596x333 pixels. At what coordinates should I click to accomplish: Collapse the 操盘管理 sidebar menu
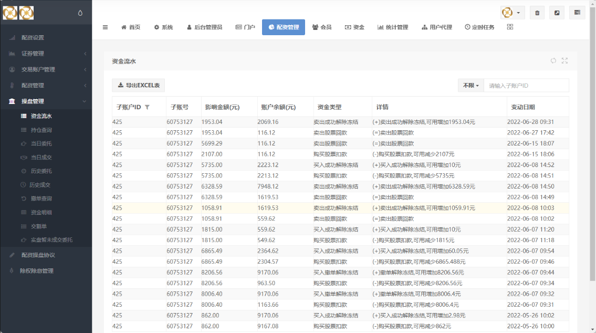tap(46, 101)
